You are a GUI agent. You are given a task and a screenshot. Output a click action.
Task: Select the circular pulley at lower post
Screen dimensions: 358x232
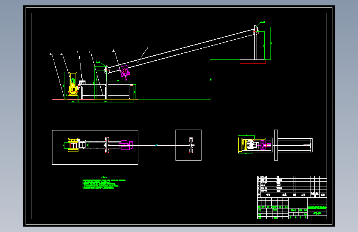pos(107,71)
